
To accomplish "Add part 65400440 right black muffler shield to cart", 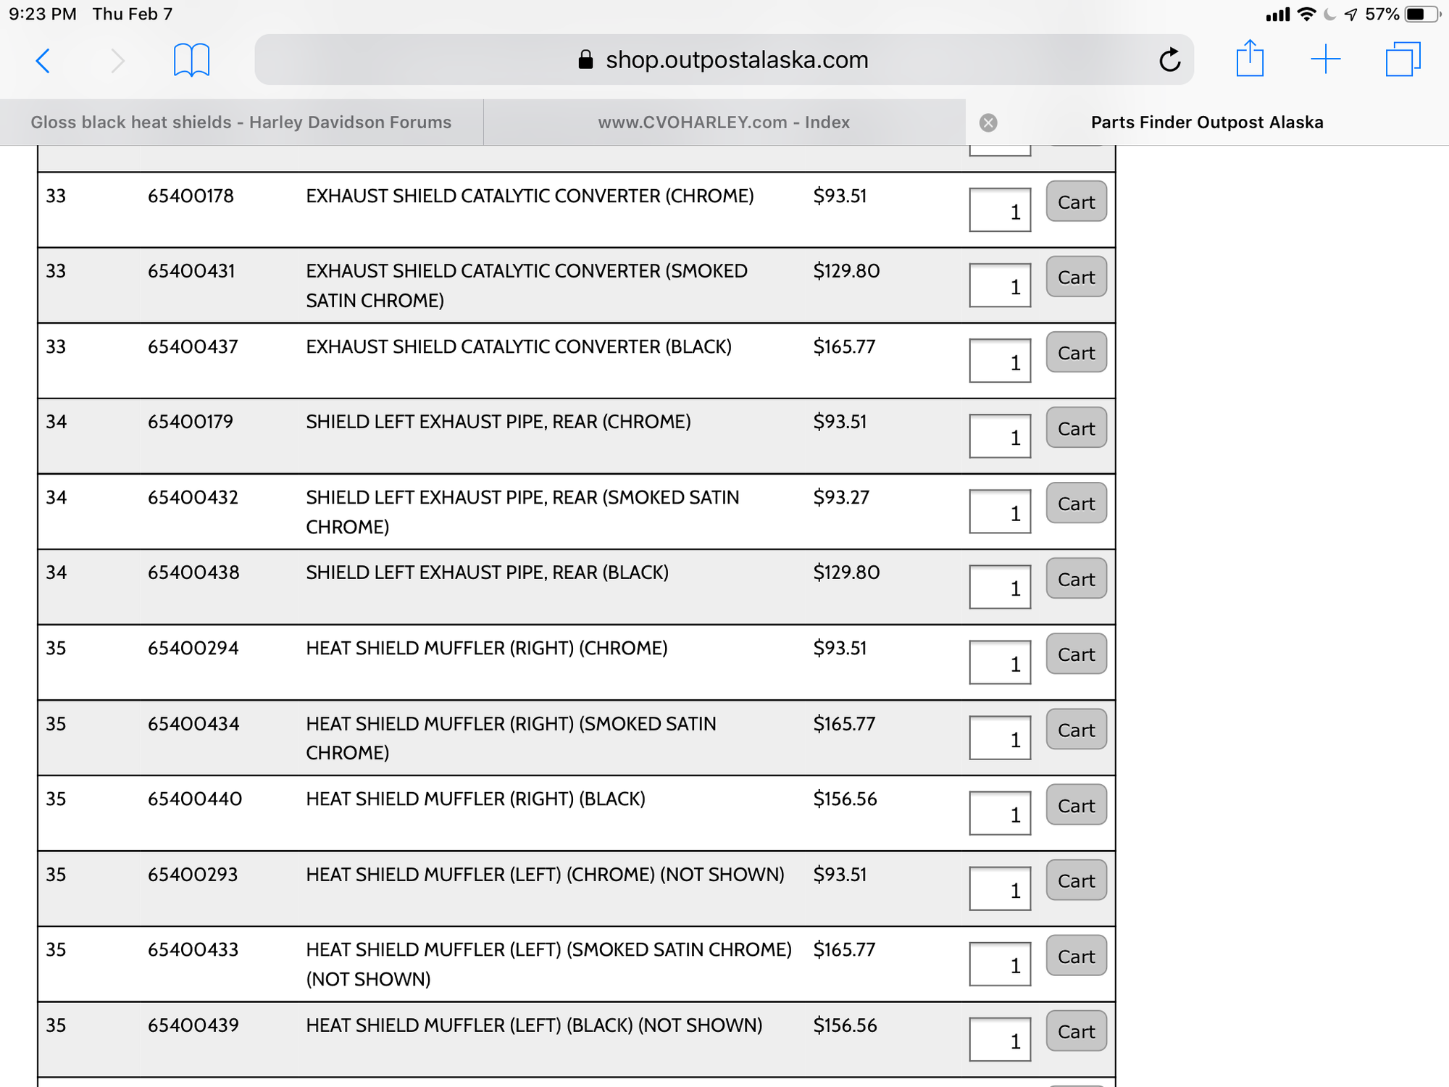I will [1076, 805].
